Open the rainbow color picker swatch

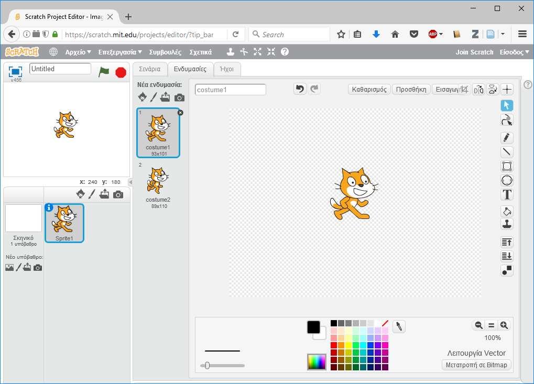[317, 362]
